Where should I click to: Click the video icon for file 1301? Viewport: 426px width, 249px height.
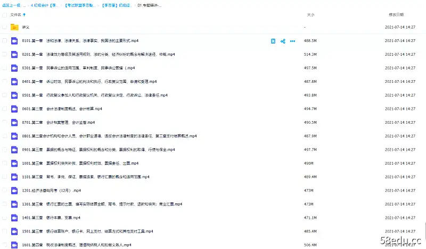[x=14, y=204]
